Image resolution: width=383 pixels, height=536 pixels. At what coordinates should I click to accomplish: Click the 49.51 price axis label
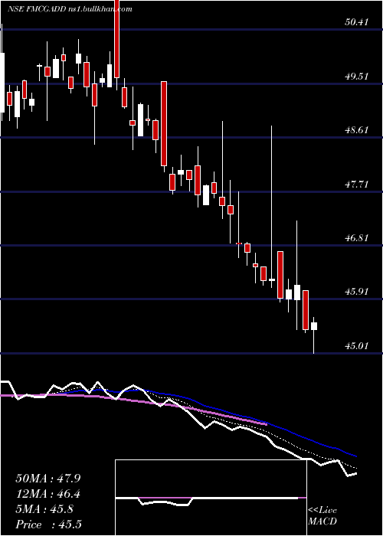(x=357, y=76)
